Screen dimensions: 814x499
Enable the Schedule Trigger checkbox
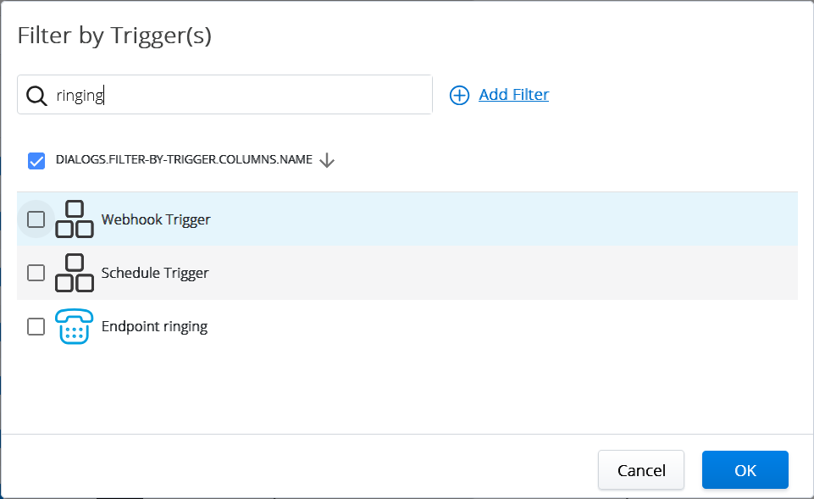36,273
